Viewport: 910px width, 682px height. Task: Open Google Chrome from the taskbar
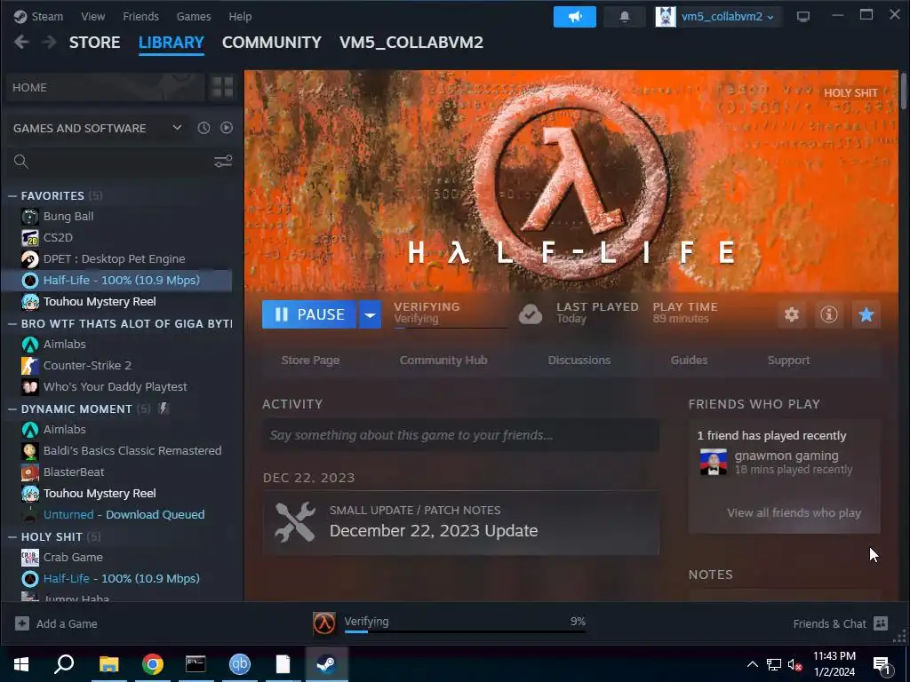[153, 664]
